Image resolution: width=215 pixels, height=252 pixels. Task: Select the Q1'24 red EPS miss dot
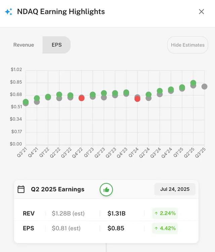pos(137,99)
